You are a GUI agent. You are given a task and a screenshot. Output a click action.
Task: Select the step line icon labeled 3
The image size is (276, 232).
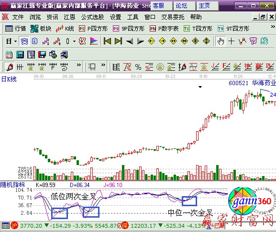point(45,41)
